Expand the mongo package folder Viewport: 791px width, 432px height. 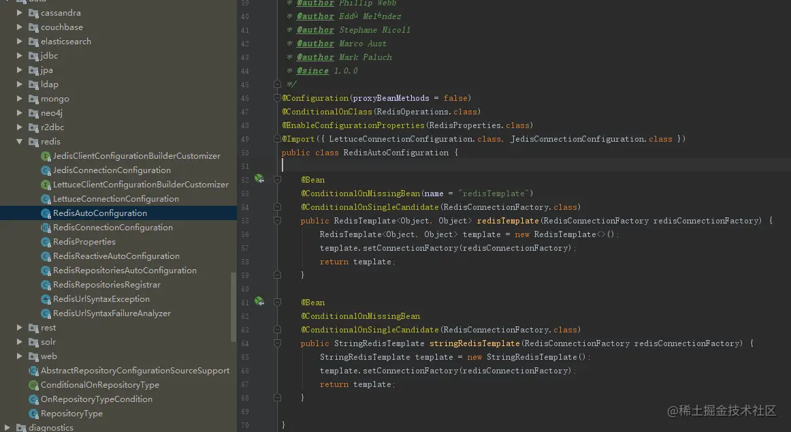[x=19, y=98]
